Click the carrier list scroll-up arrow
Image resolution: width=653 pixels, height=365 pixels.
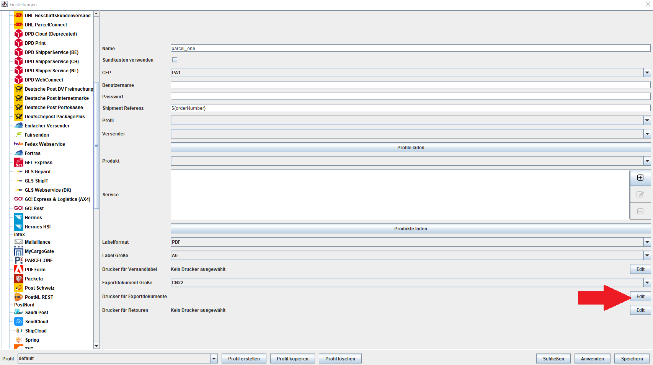(96, 14)
